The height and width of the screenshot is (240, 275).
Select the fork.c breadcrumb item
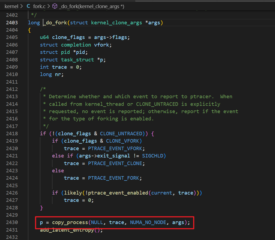(x=39, y=6)
